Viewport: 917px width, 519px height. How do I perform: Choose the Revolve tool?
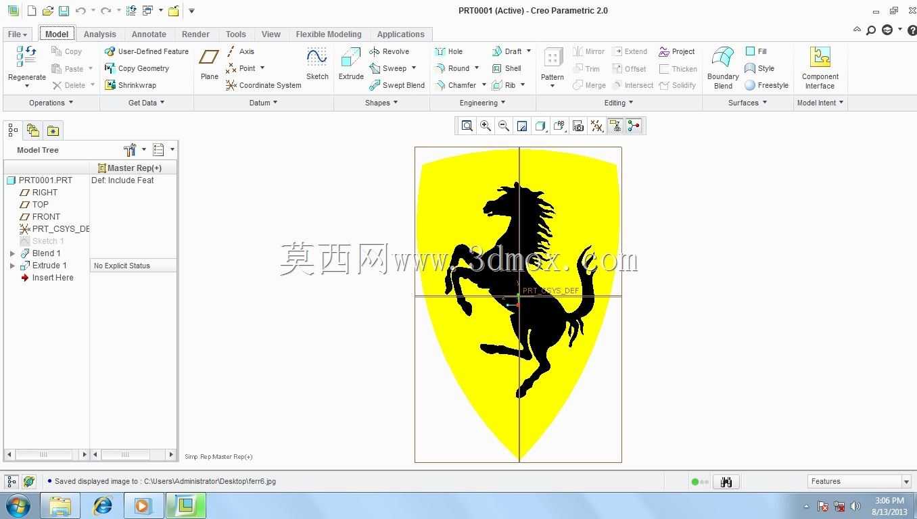point(389,51)
